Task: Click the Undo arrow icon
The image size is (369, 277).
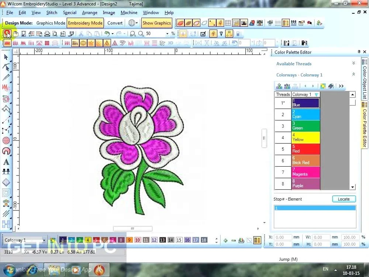Action: 107,34
